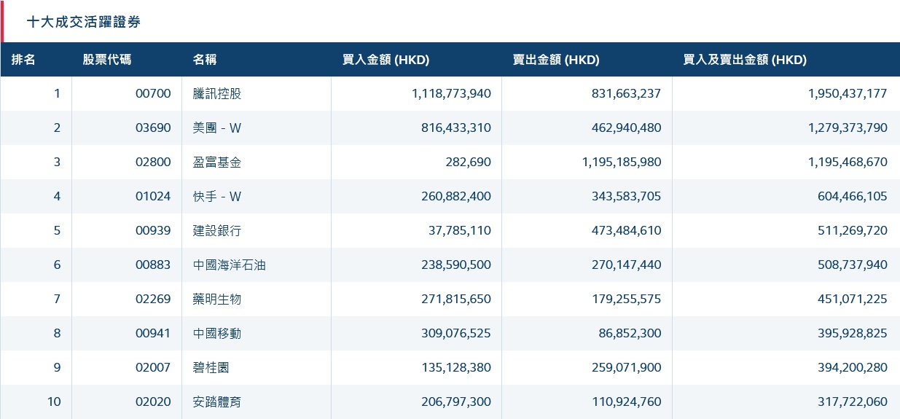Click the 名稱 column header
Screen dimensions: 900x419
click(x=205, y=60)
